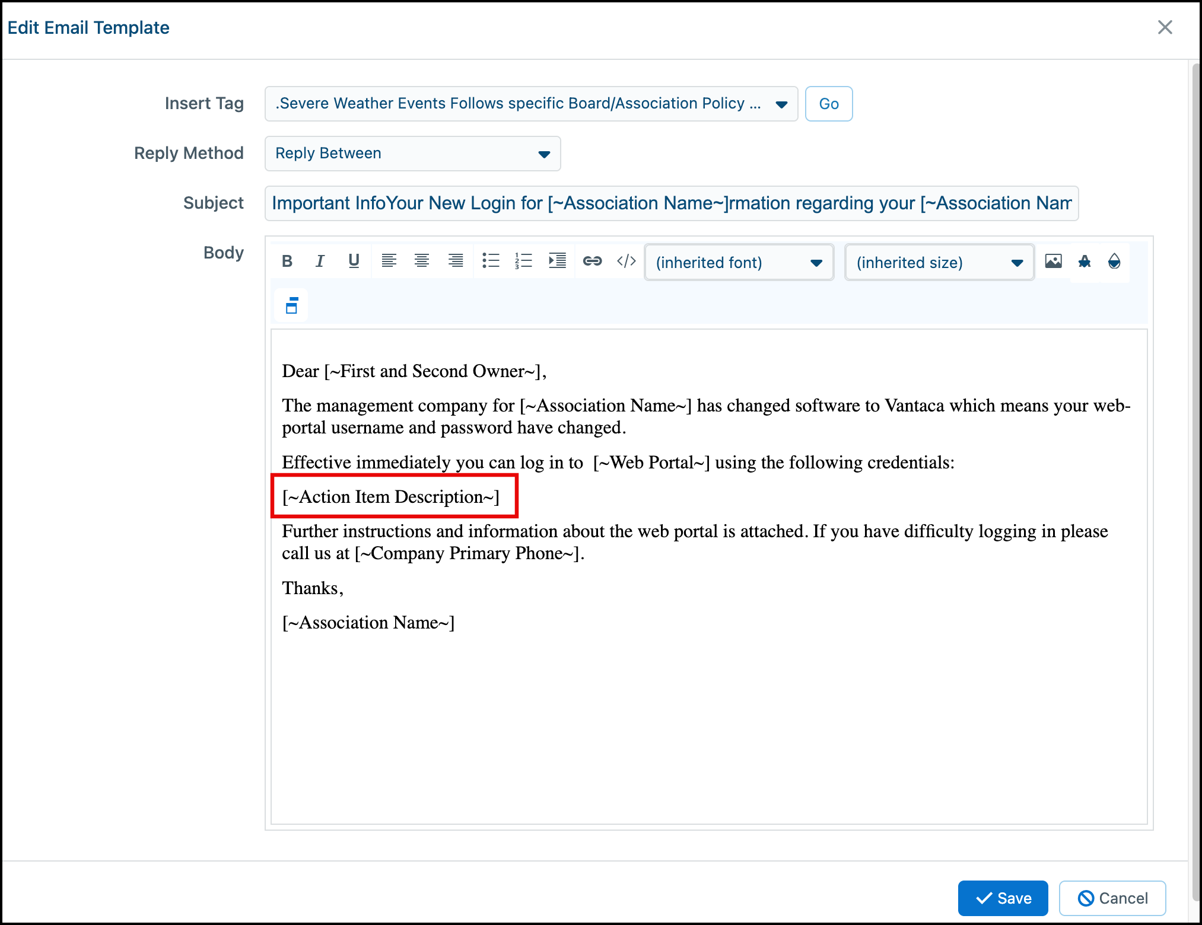The image size is (1202, 925).
Task: Apply italic formatting
Action: point(320,261)
